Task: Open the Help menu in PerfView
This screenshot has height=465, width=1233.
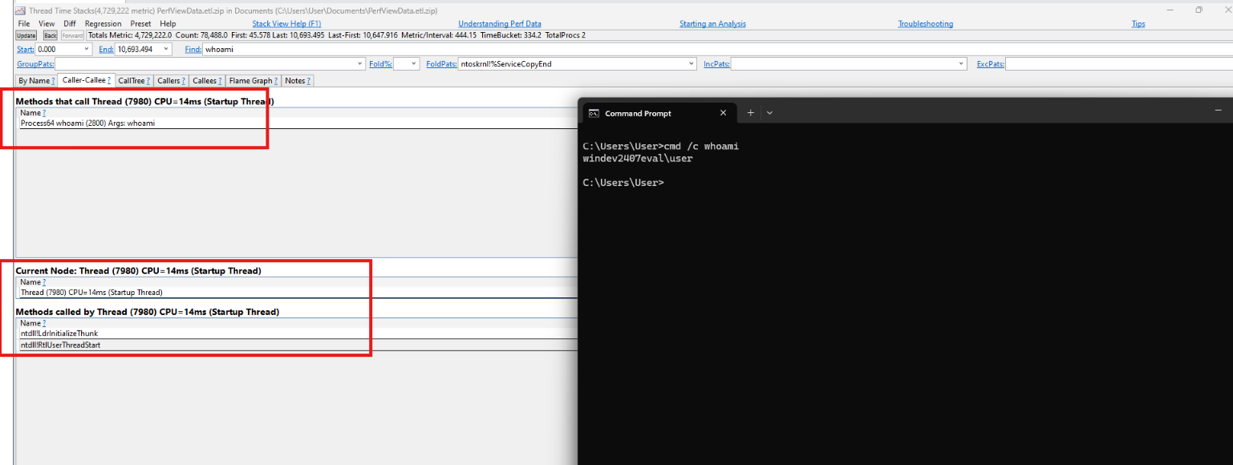Action: tap(168, 24)
